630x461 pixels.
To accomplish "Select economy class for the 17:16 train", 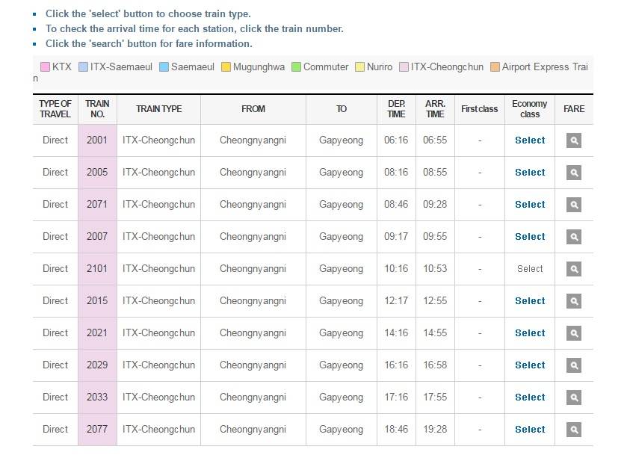I will pos(530,397).
